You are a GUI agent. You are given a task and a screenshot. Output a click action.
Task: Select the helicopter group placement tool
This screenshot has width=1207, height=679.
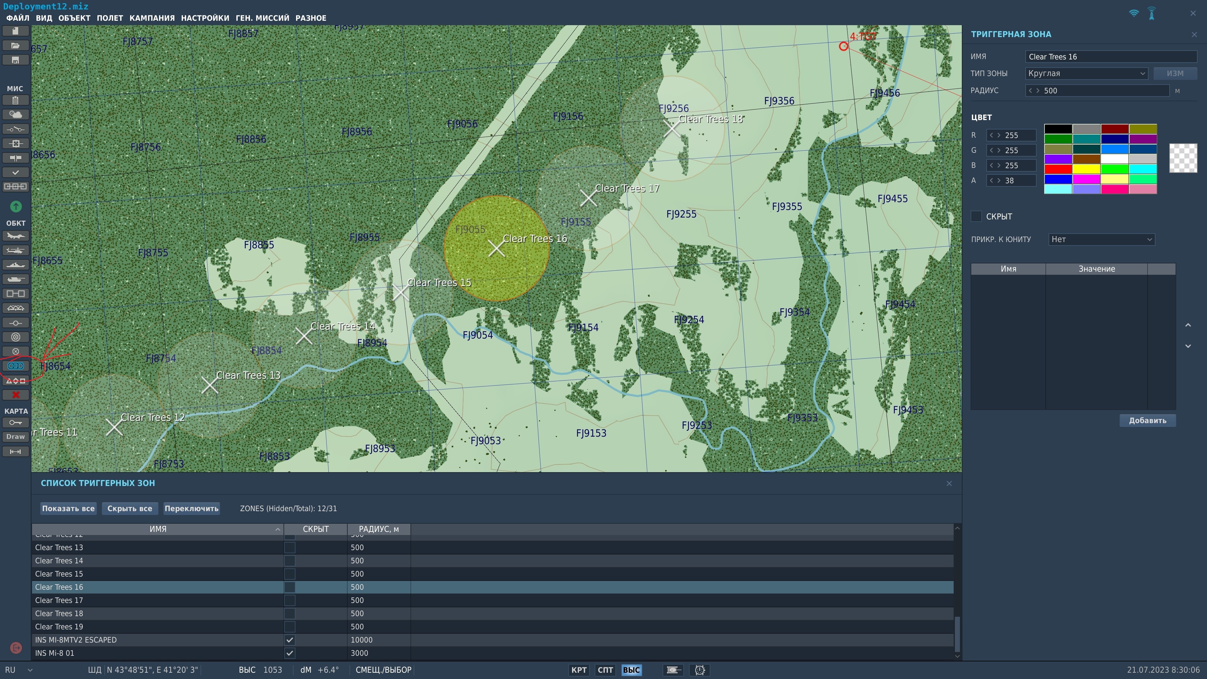pos(15,250)
